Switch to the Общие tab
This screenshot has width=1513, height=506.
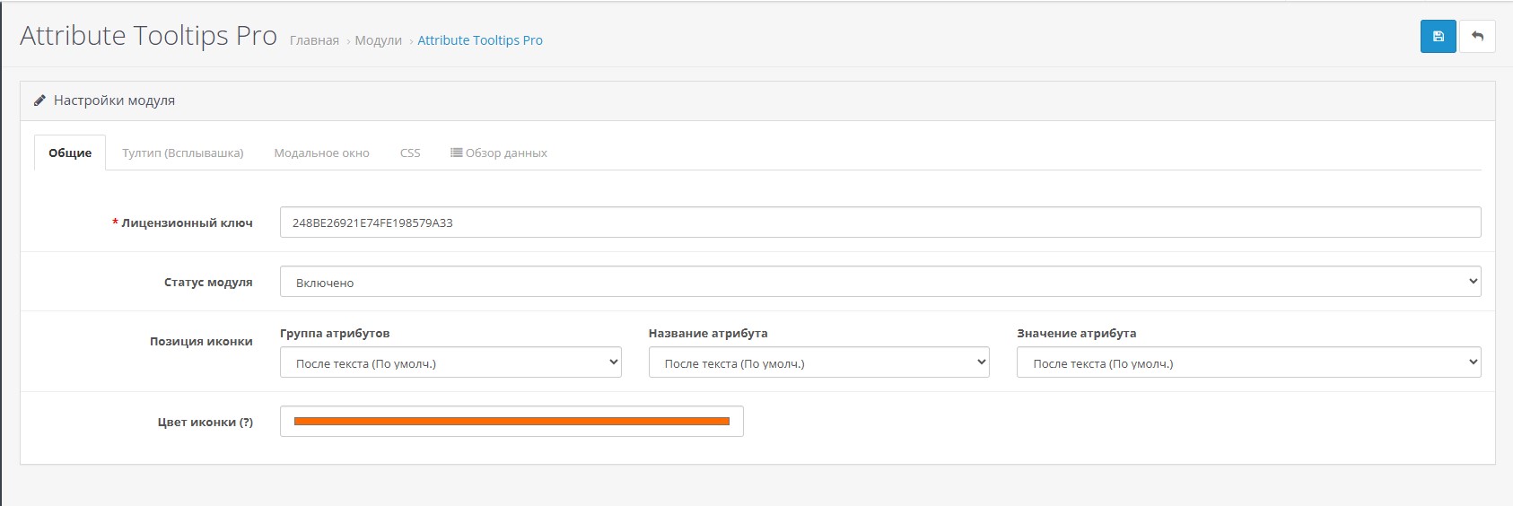point(70,153)
